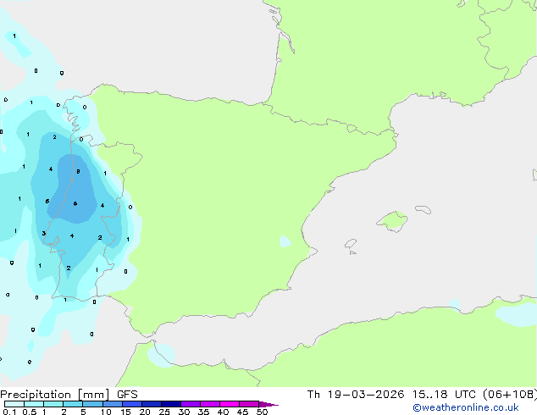Click Mallorca island on the map
Image resolution: width=537 pixels, height=415 pixels.
pos(392,221)
